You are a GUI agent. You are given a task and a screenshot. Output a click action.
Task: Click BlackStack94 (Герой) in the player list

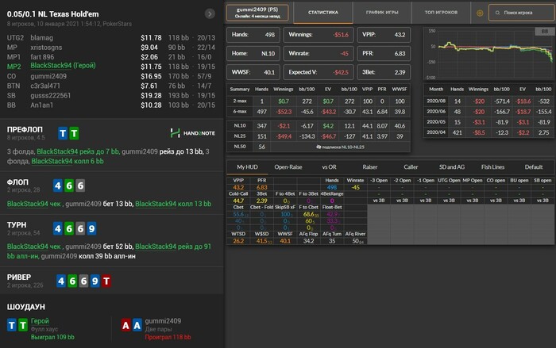63,66
